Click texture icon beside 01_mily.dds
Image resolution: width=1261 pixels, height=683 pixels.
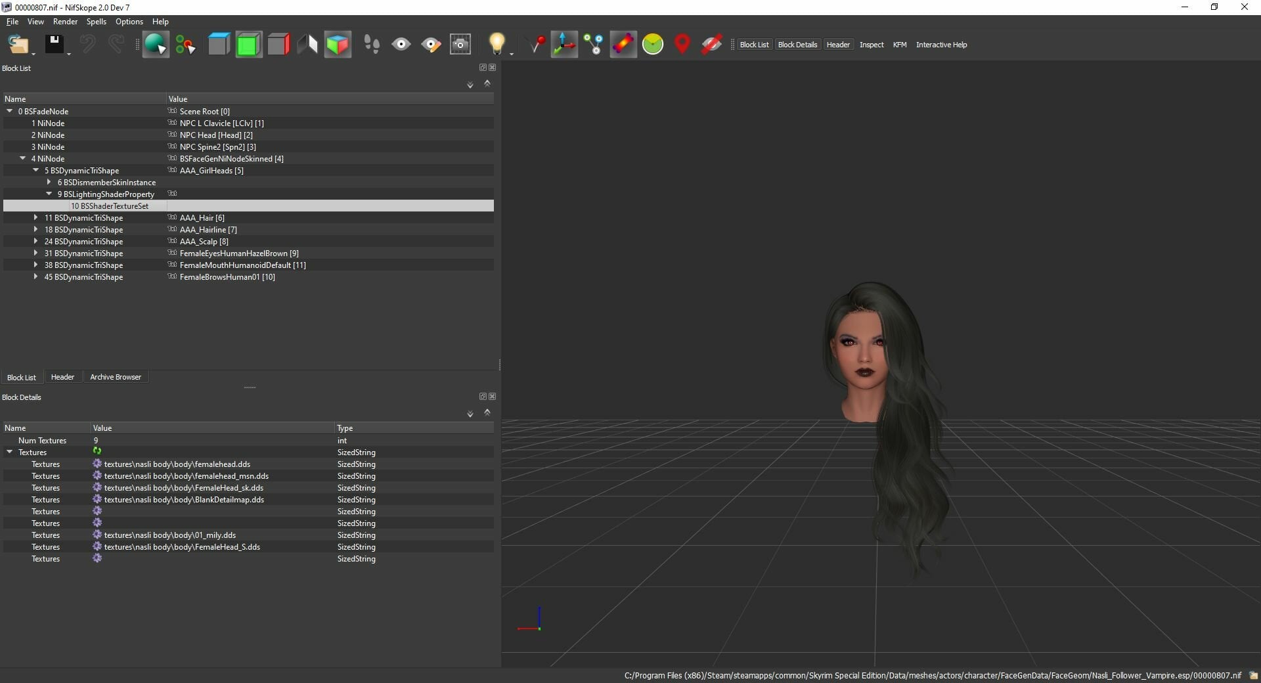click(97, 535)
